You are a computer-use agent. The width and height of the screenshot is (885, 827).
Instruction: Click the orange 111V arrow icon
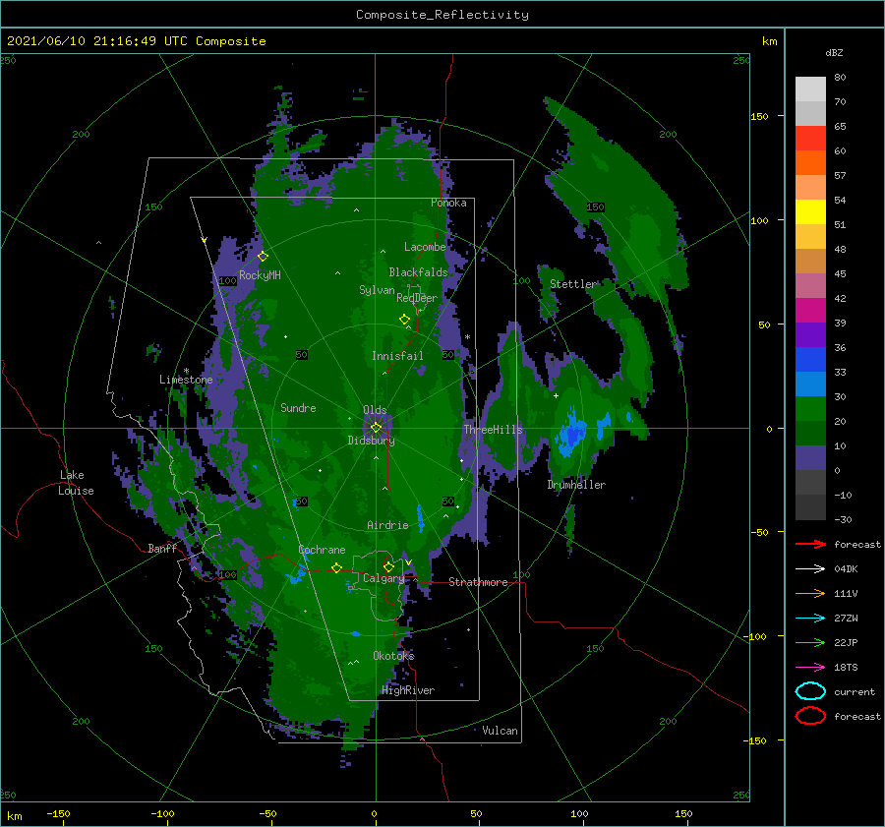(810, 593)
